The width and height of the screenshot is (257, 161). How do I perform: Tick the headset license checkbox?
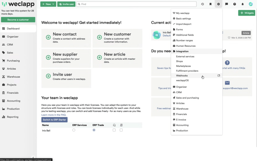(114, 130)
